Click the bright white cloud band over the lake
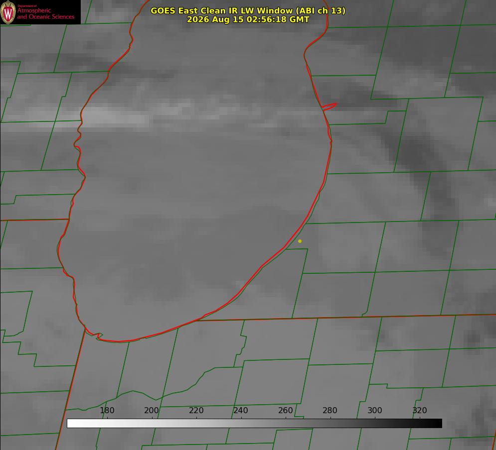The width and height of the screenshot is (496, 450). 114,115
